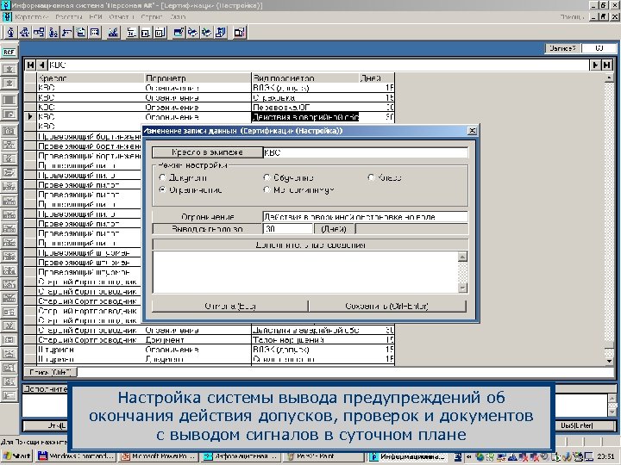Open the Windows Start button
This screenshot has height=465, width=621.
pos(17,456)
